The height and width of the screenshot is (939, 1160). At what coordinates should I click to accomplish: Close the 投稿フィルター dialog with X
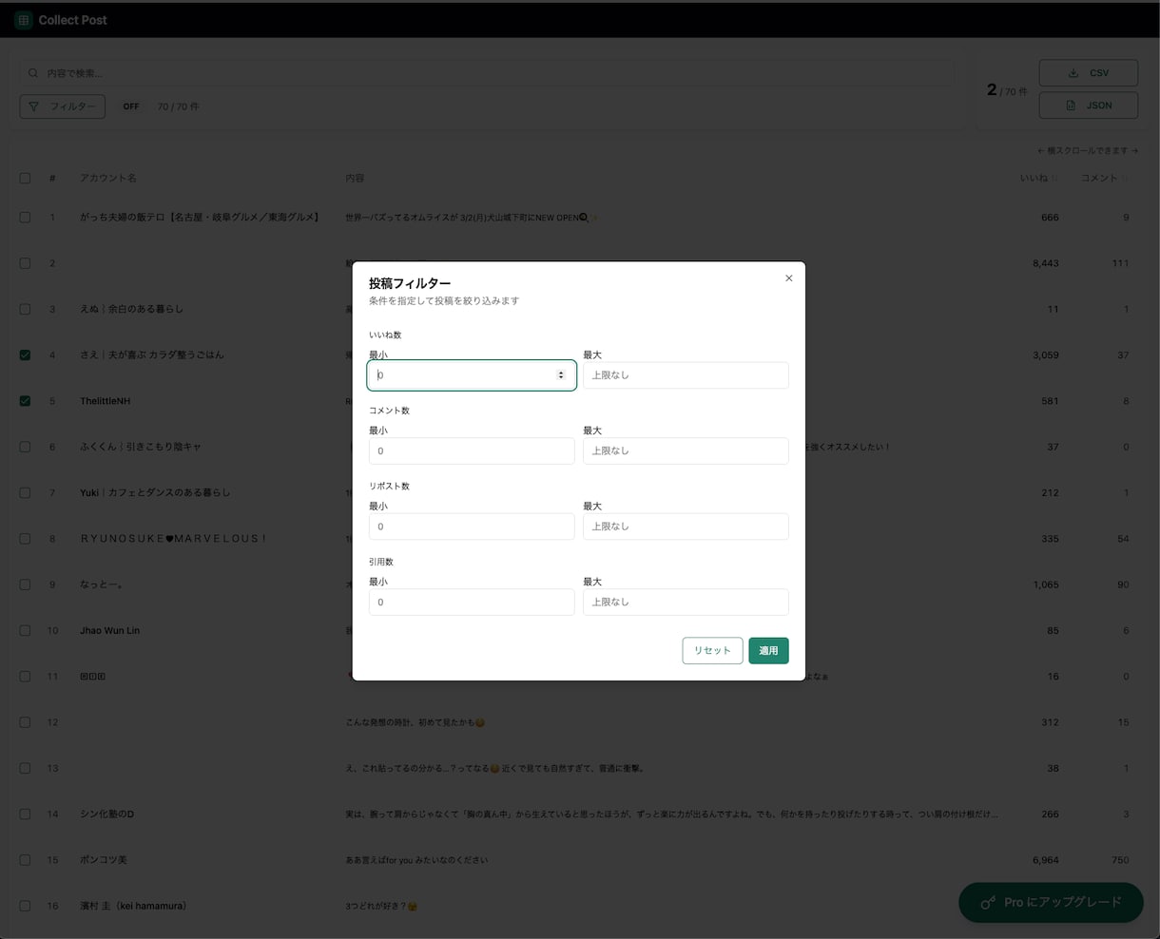[788, 278]
